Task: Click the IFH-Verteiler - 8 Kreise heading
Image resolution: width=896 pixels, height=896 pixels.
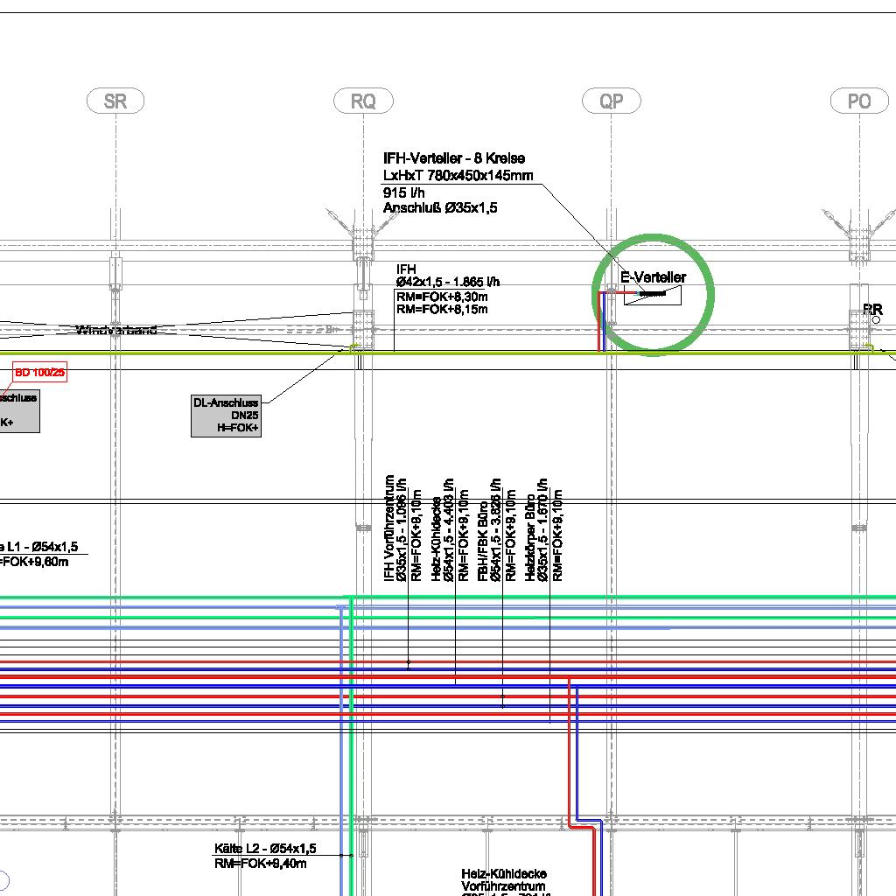Action: 453,158
